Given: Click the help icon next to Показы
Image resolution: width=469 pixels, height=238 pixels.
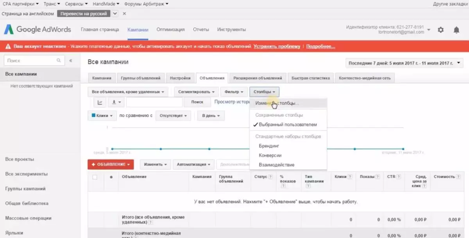Looking at the screenshot, I should click(378, 177).
